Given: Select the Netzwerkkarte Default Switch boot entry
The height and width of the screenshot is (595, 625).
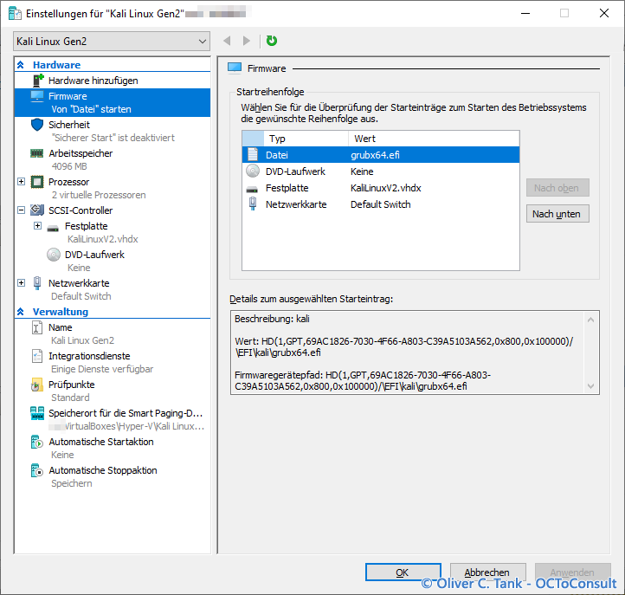Looking at the screenshot, I should click(x=381, y=204).
